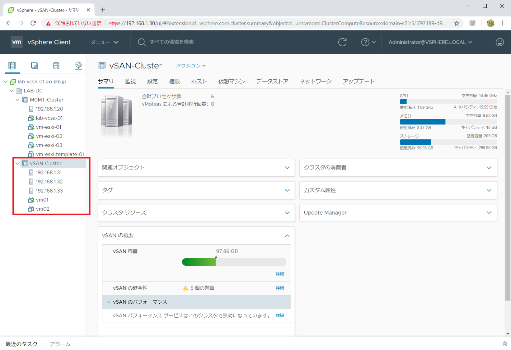
Task: Click the vm logo in header
Action: (x=17, y=42)
